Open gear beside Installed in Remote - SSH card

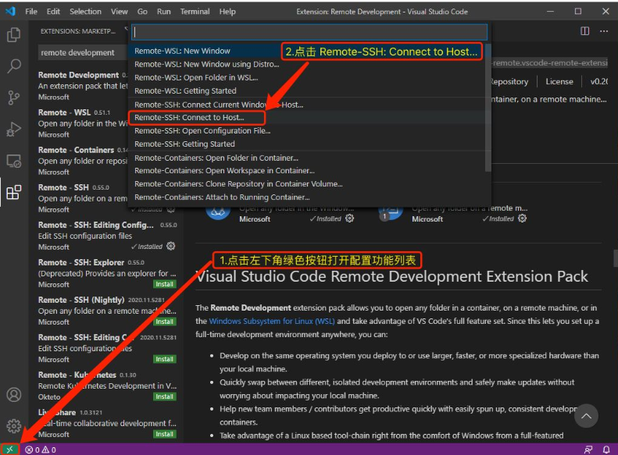tap(522, 218)
